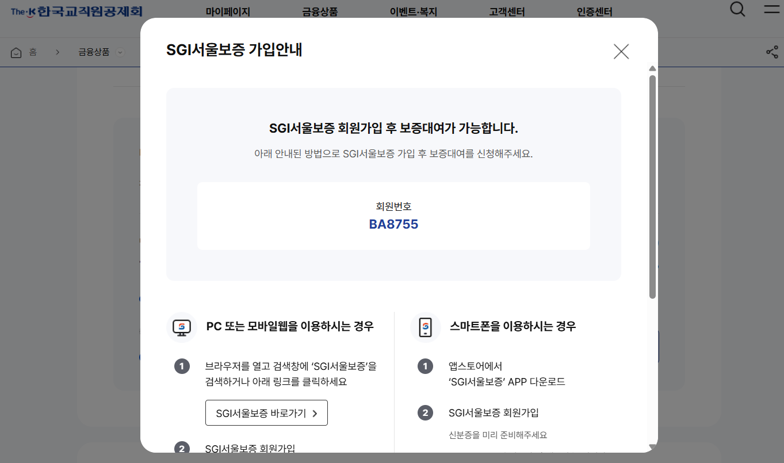This screenshot has width=784, height=463.
Task: Click the 회원번호 label
Action: click(x=393, y=206)
